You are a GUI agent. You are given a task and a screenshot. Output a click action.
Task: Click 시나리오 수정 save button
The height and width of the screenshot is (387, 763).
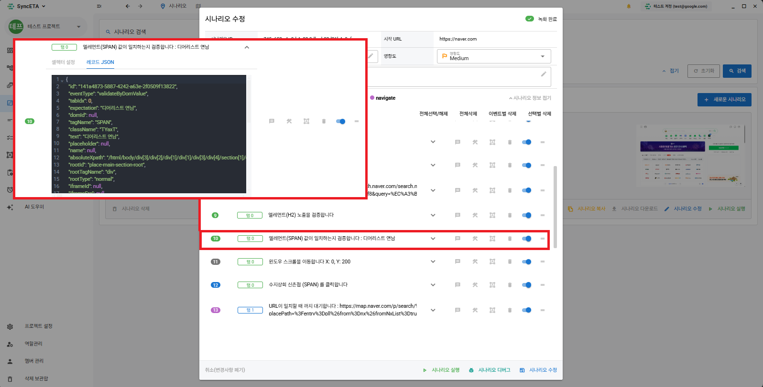click(x=538, y=370)
